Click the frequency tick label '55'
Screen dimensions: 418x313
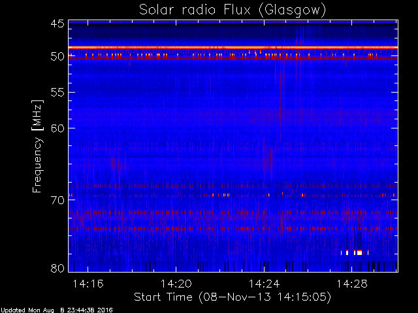point(57,93)
